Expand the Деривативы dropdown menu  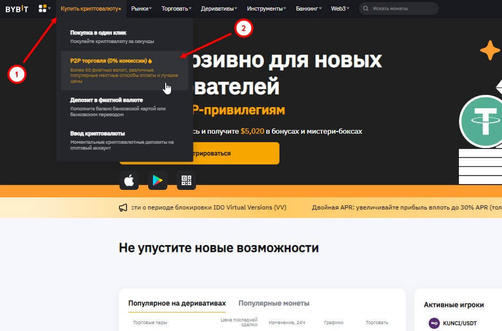pos(218,8)
